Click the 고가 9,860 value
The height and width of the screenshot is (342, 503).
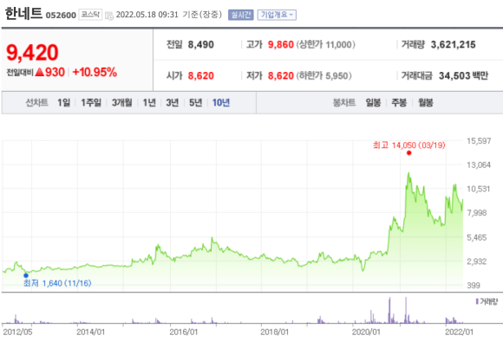click(x=281, y=45)
